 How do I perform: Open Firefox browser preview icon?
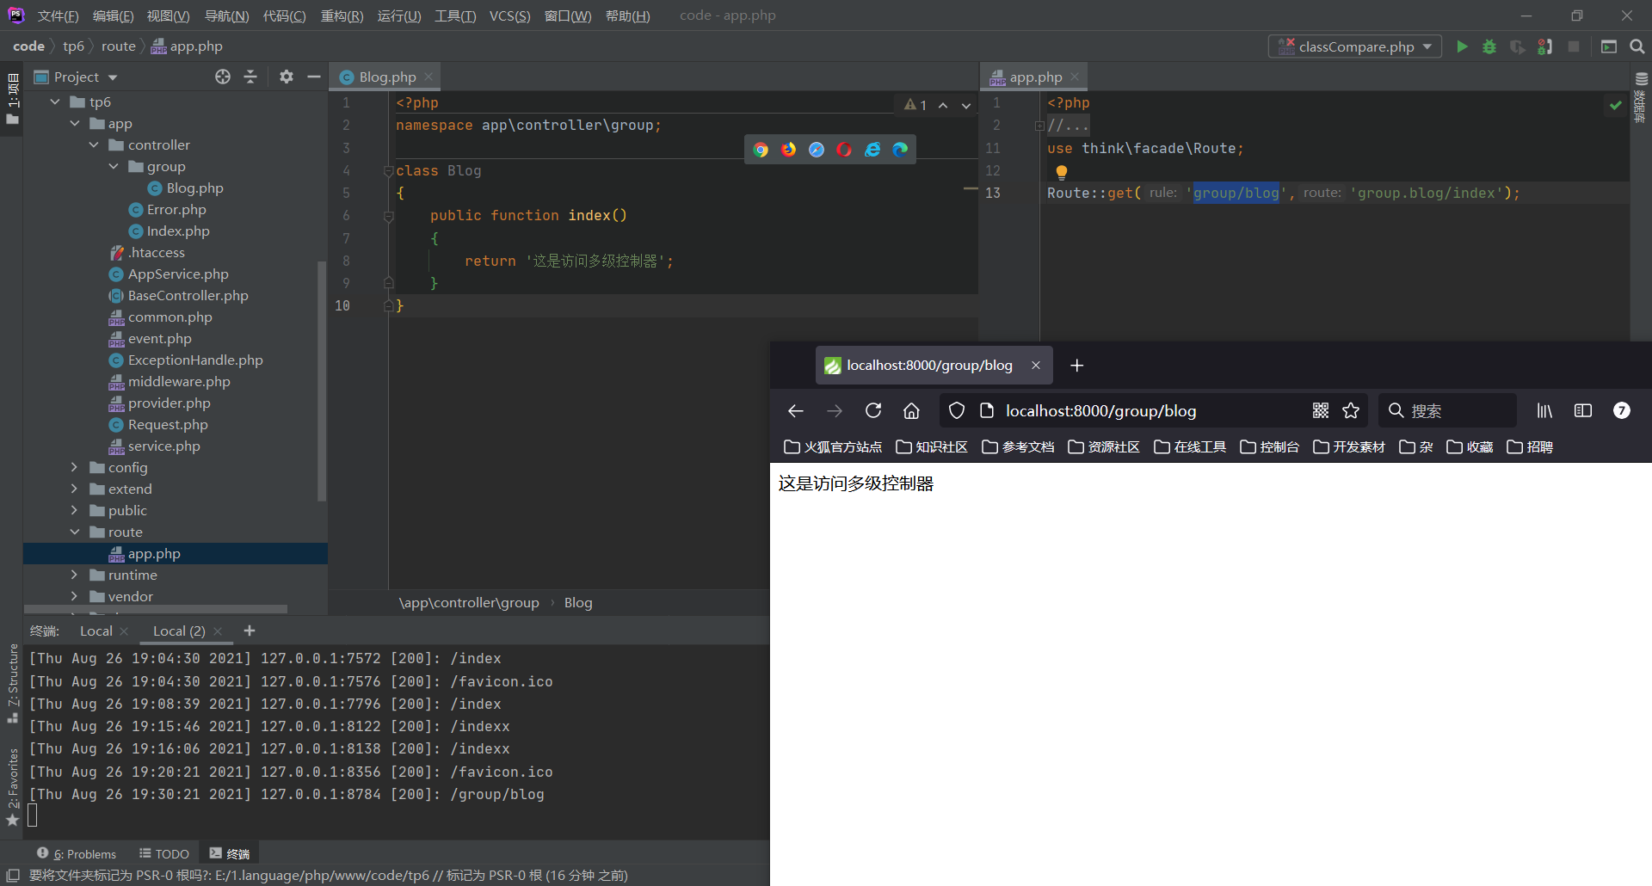788,150
